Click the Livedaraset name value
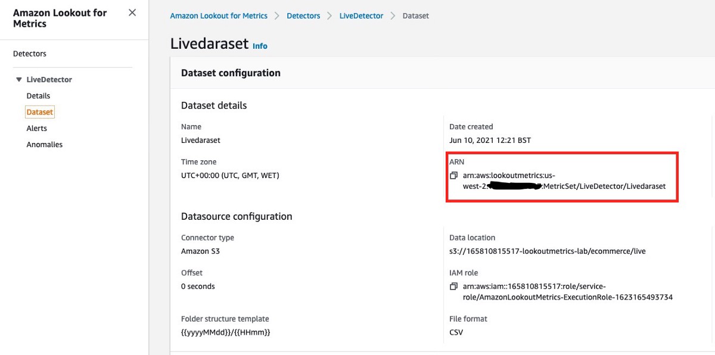The height and width of the screenshot is (355, 715). coord(201,141)
